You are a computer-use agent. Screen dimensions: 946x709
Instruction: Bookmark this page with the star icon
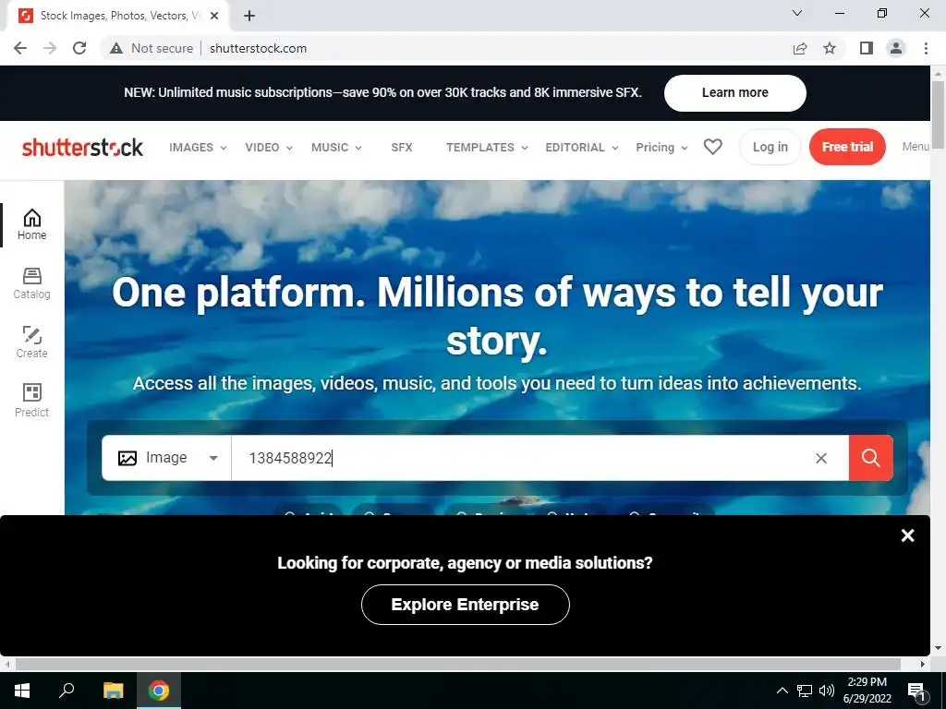pos(830,48)
